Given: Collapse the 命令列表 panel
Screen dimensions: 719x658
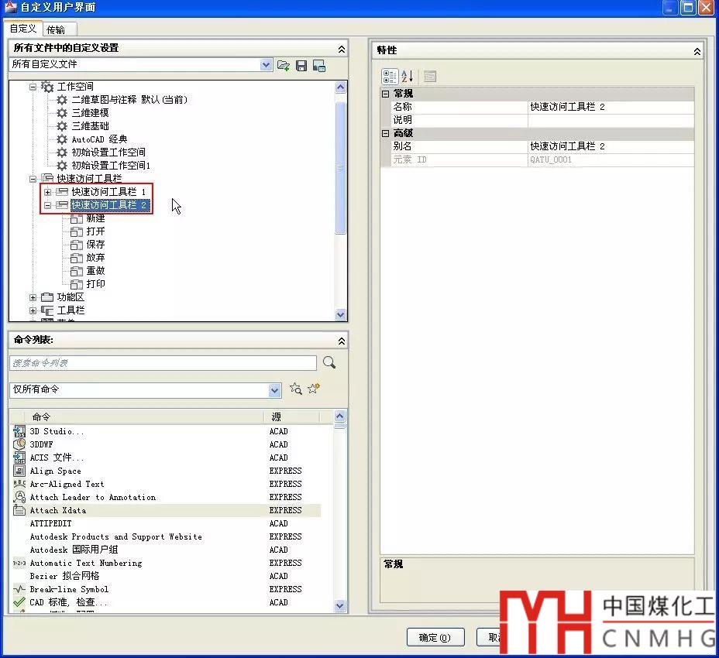Looking at the screenshot, I should 342,341.
